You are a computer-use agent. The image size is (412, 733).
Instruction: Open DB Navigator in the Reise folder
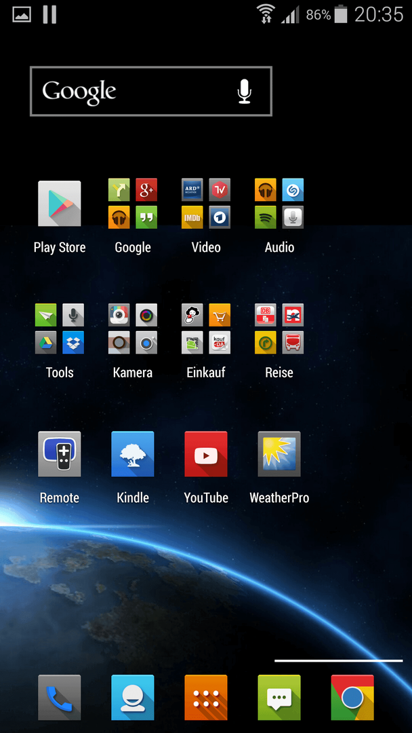pyautogui.click(x=265, y=315)
